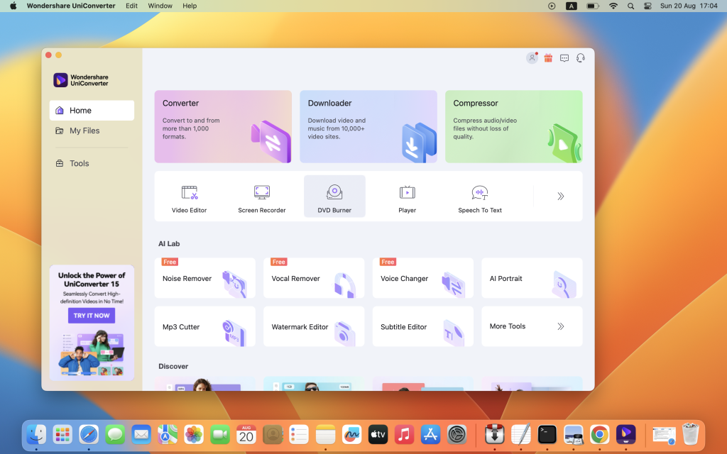
Task: Open first Discover thumbnail
Action: point(204,384)
